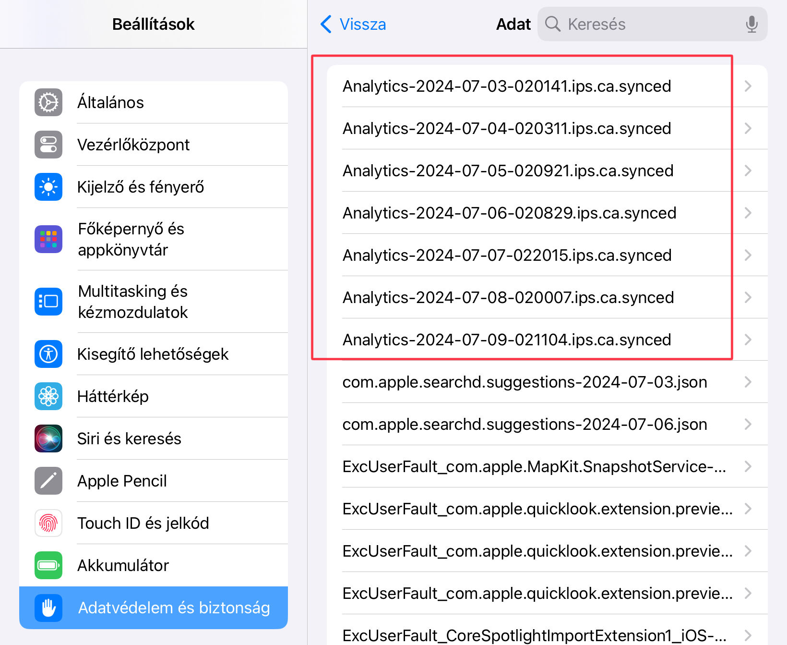Click the Vezérlőközpont toggles icon
The width and height of the screenshot is (787, 645).
pos(48,145)
